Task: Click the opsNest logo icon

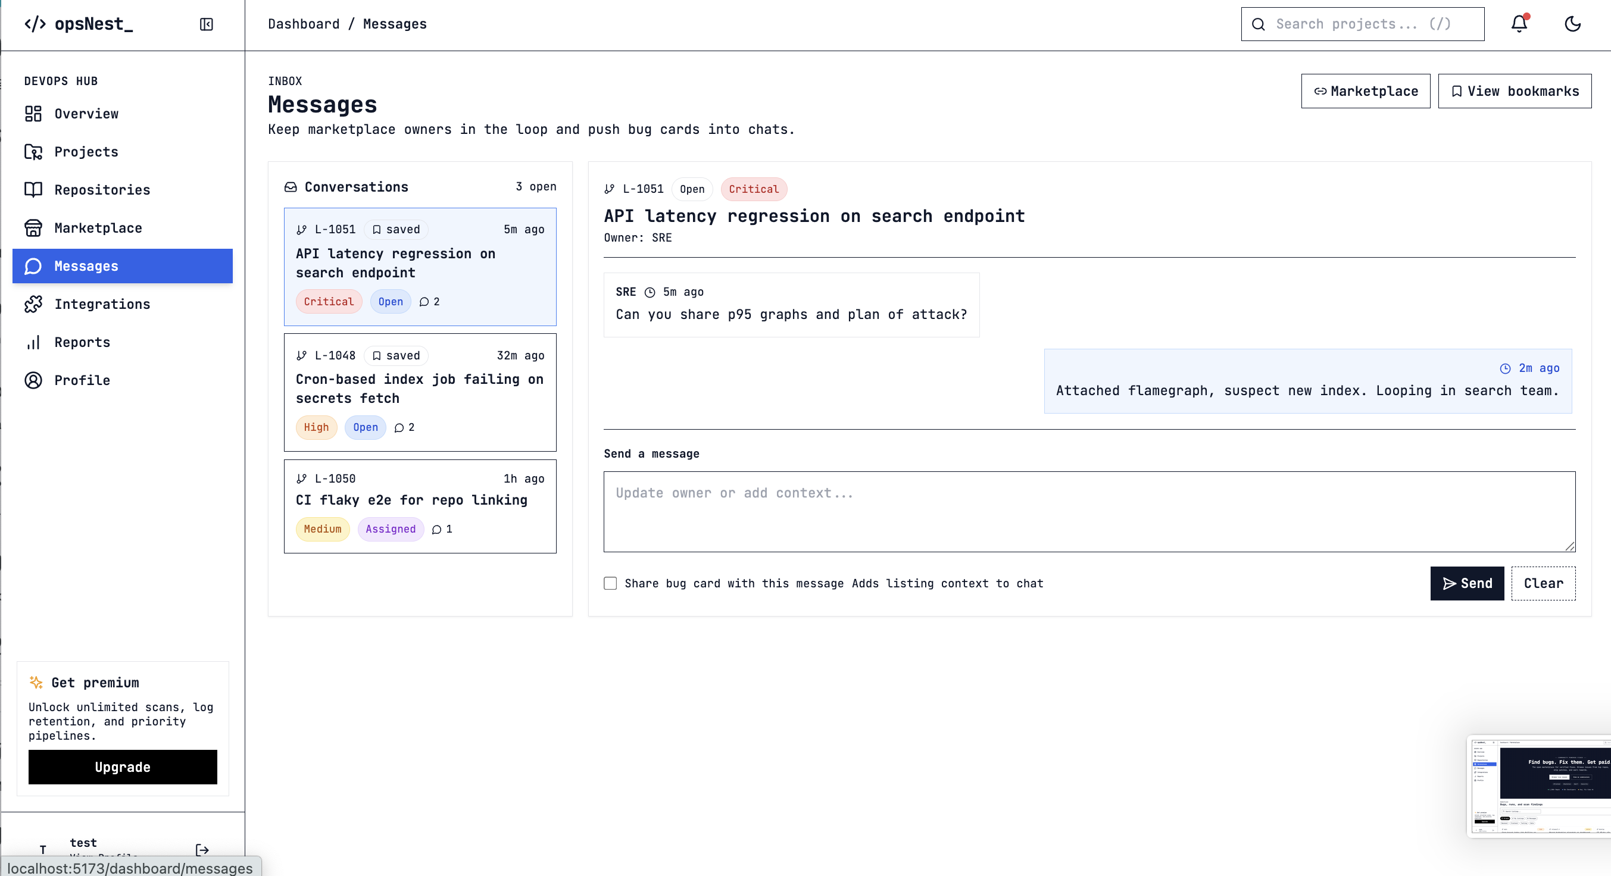Action: click(x=35, y=24)
